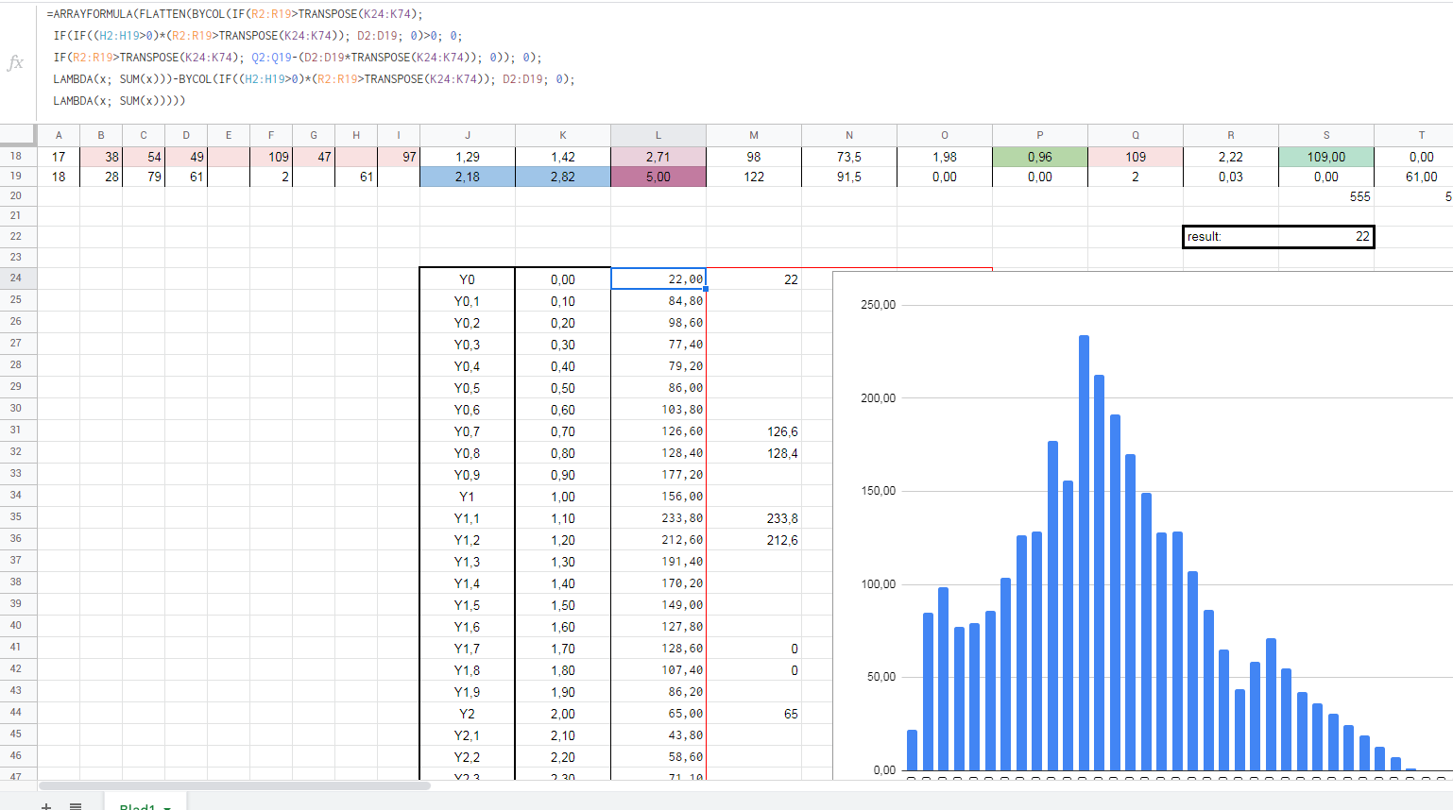The height and width of the screenshot is (810, 1453).
Task: Click the 65,00 cell
Action: [x=658, y=714]
